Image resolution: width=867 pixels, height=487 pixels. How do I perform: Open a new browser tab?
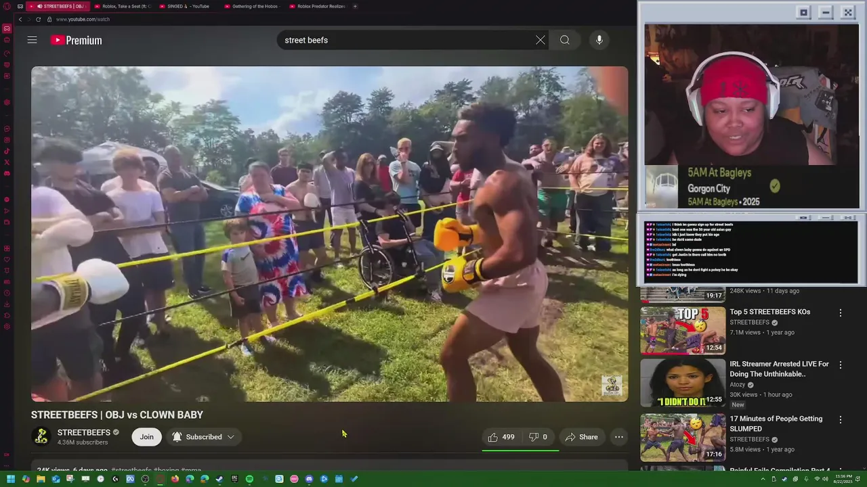pos(355,6)
